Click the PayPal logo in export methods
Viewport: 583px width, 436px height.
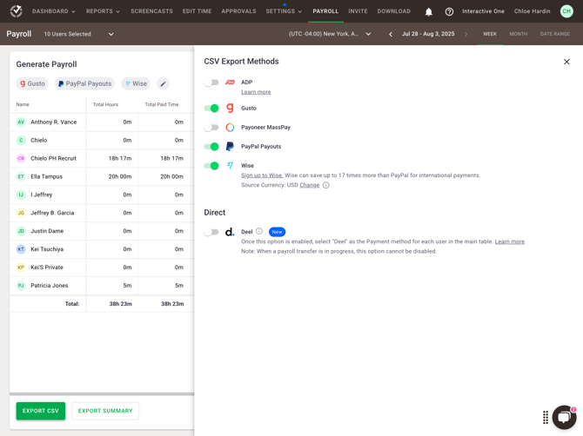click(230, 147)
